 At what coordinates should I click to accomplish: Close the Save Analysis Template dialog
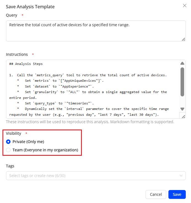coord(185,6)
